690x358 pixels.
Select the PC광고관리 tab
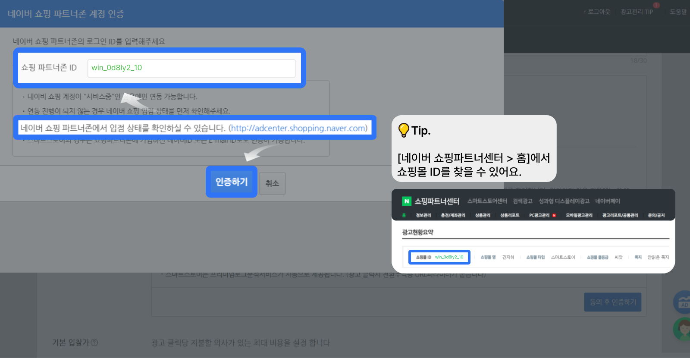[x=539, y=215]
